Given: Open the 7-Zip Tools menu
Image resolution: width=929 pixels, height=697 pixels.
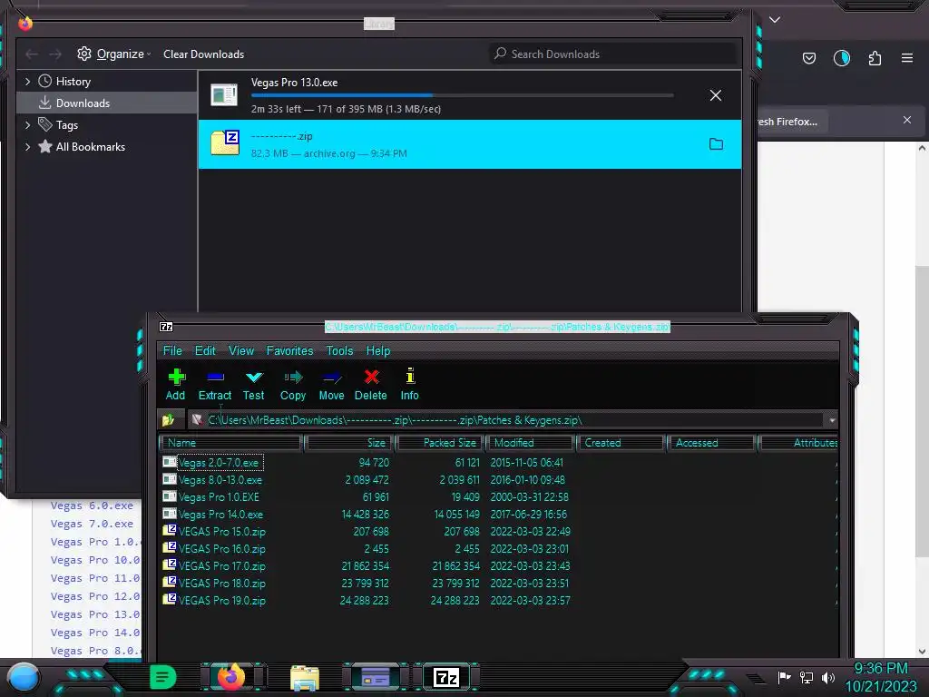Looking at the screenshot, I should point(339,351).
